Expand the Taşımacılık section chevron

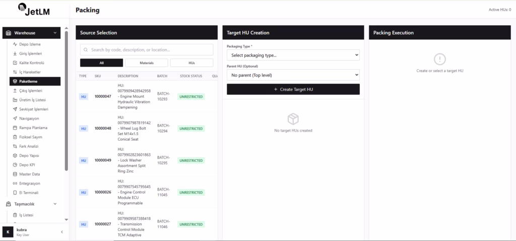point(55,204)
